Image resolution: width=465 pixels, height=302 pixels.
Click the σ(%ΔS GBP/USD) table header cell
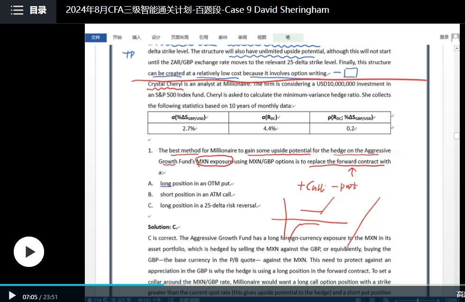click(x=188, y=118)
